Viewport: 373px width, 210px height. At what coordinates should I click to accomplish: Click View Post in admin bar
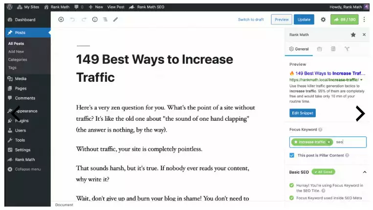coord(115,7)
